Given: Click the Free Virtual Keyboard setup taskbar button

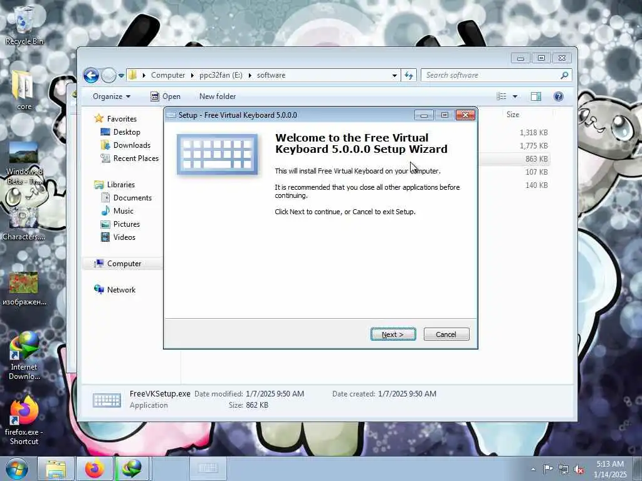Looking at the screenshot, I should [208, 468].
